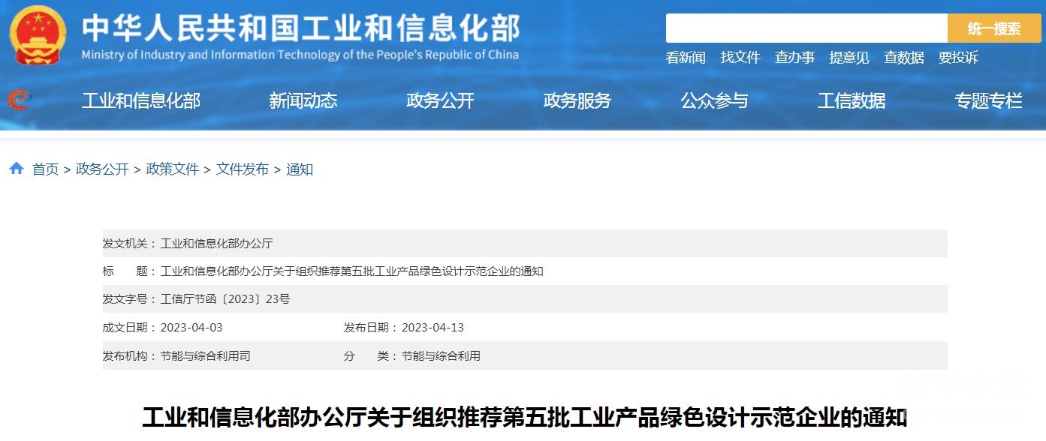Screen dimensions: 1046x441
Task: Go to 政务公开 in breadcrumb
Action: (102, 169)
